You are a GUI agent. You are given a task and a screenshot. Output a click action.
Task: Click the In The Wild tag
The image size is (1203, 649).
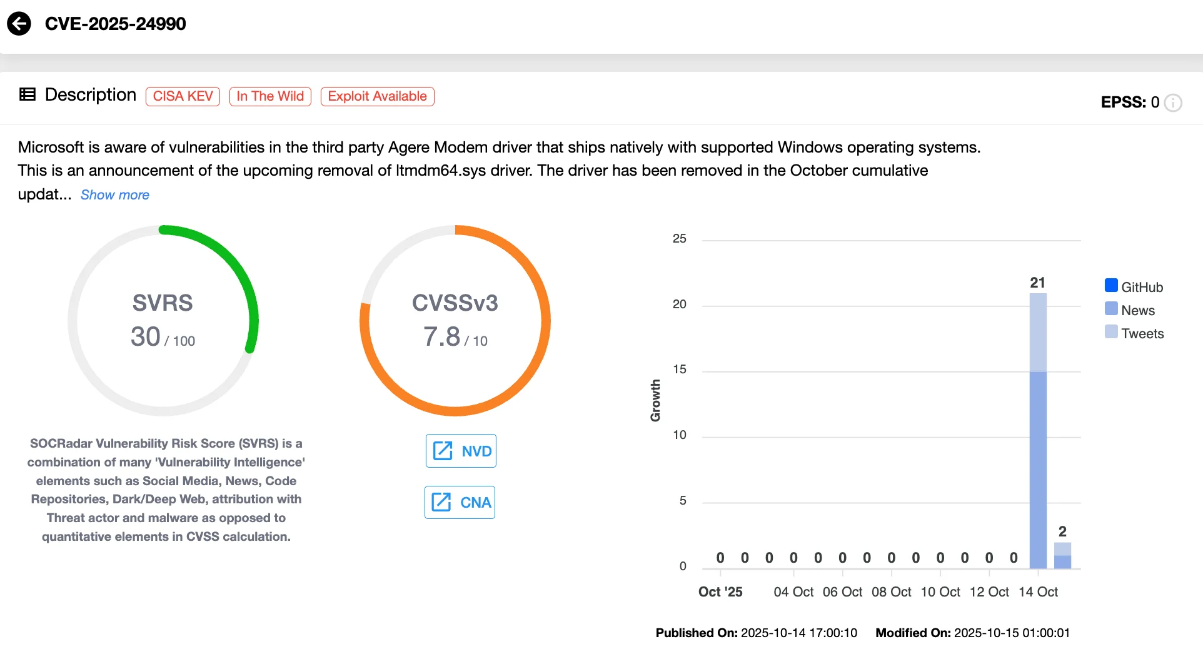[x=270, y=96]
